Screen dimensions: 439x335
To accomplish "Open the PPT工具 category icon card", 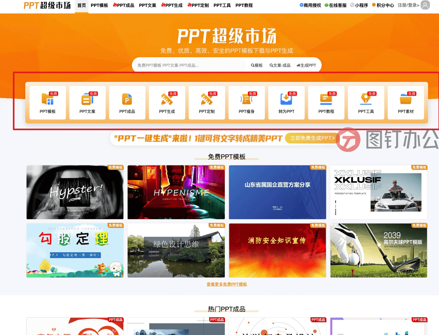I will coord(366,103).
